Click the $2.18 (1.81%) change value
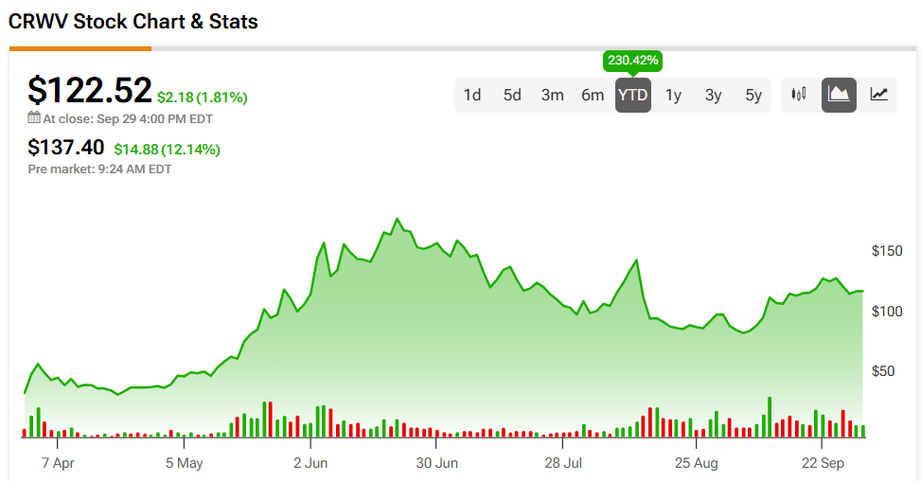 coord(202,98)
